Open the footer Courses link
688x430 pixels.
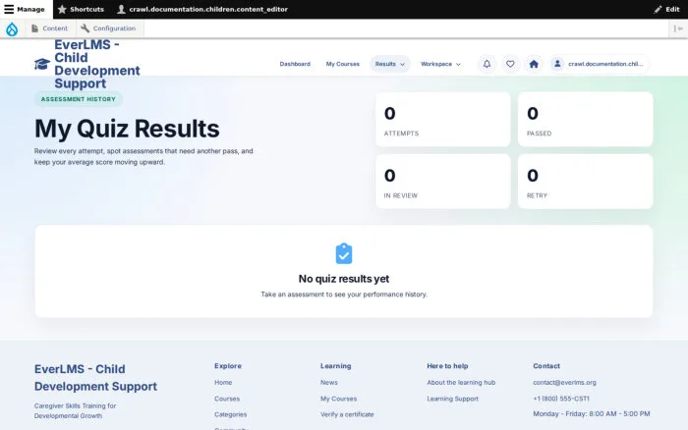[x=227, y=399]
